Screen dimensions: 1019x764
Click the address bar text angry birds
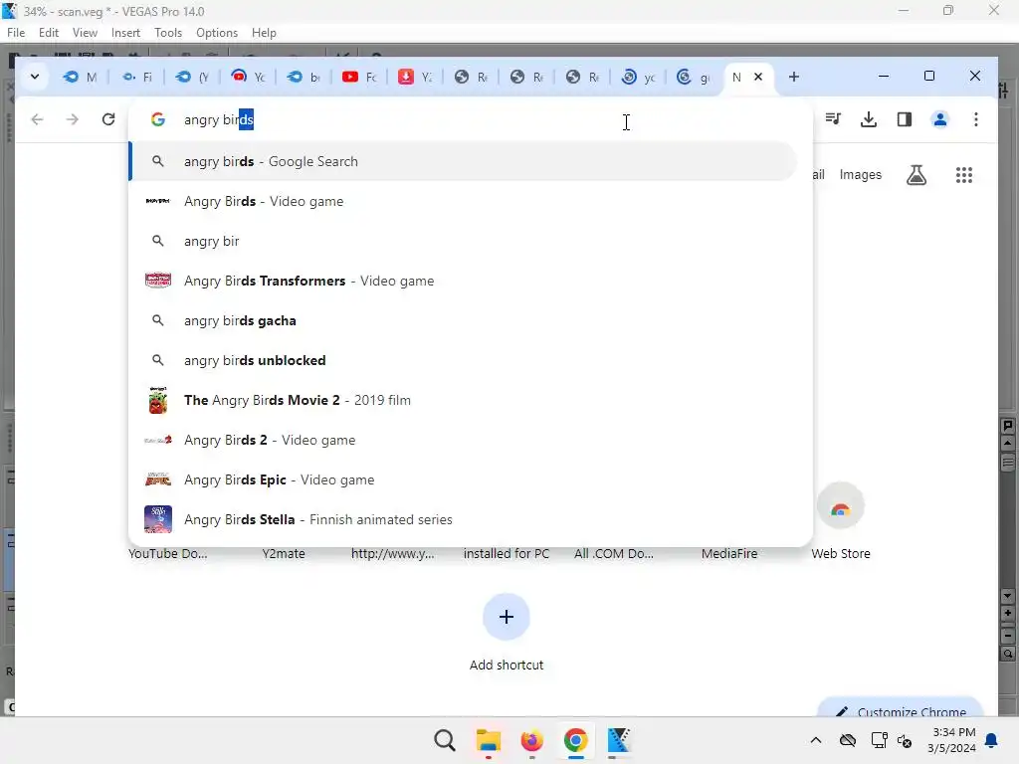point(218,119)
